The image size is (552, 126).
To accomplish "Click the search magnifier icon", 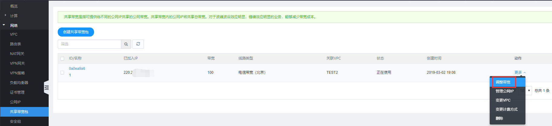I will click(126, 44).
